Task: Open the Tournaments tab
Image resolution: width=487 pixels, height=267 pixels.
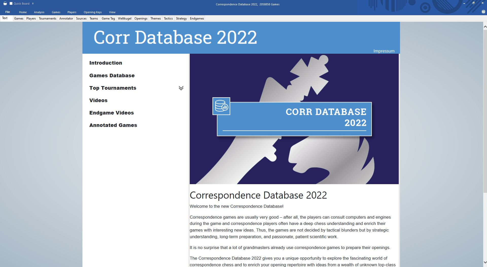Action: pos(47,18)
